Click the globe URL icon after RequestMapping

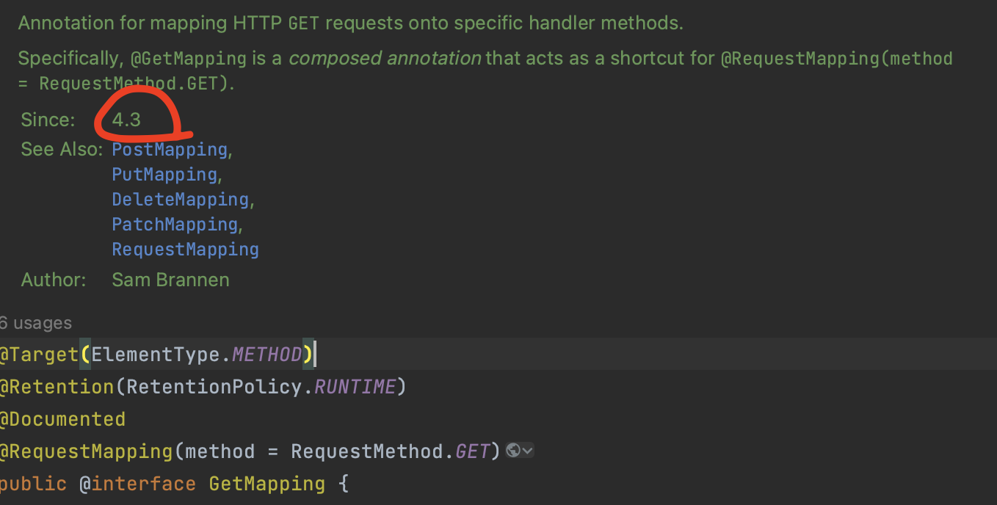513,451
